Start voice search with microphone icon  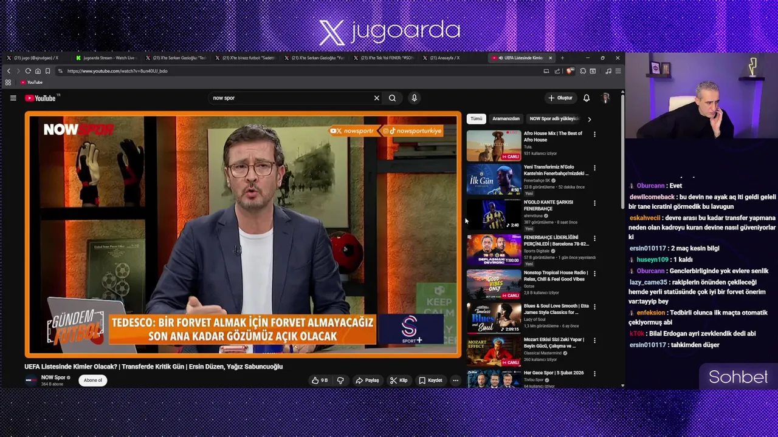coord(414,98)
